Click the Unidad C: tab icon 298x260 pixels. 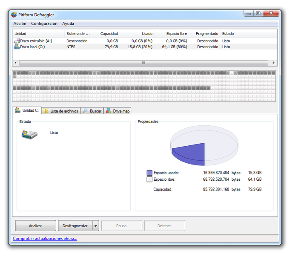pos(18,110)
